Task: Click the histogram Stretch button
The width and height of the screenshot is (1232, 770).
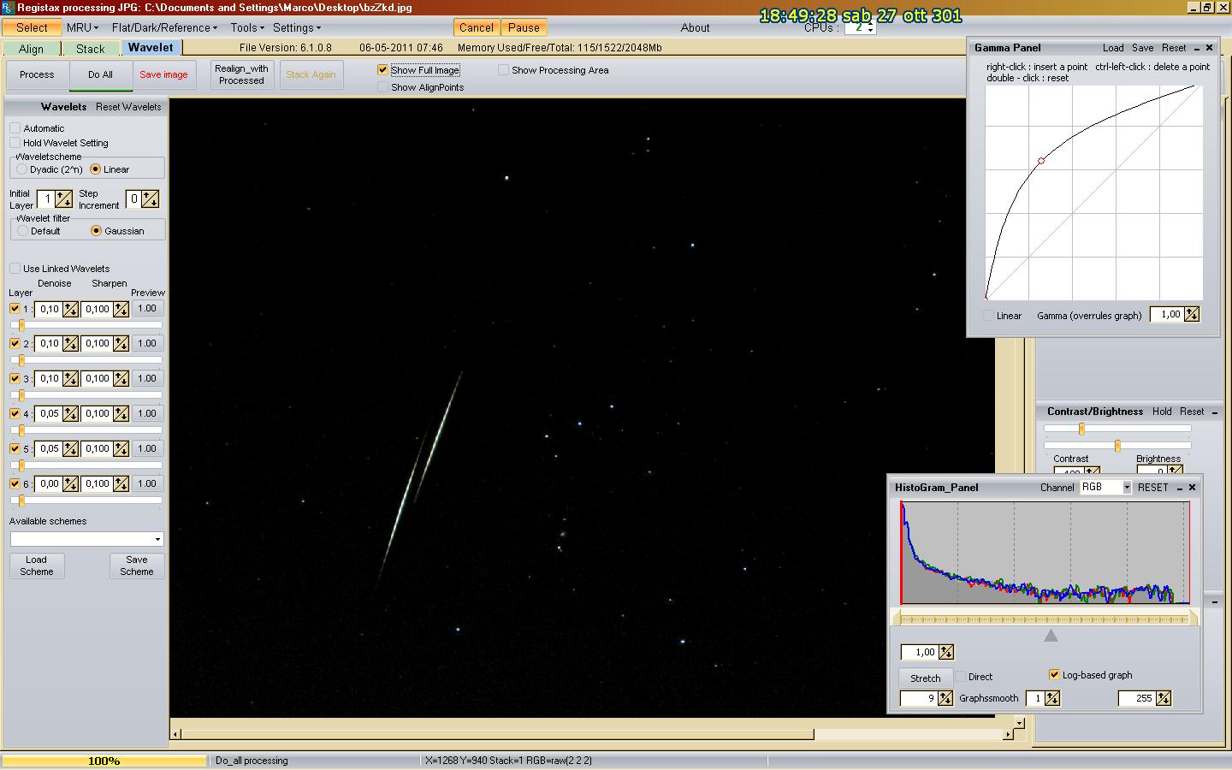Action: 925,678
